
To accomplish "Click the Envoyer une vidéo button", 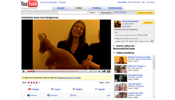I will (x=145, y=12).
